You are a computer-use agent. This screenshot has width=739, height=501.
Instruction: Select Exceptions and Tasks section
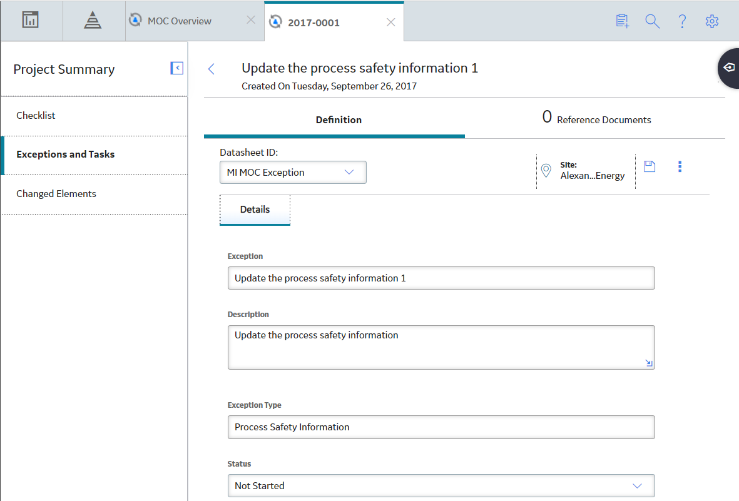click(94, 154)
